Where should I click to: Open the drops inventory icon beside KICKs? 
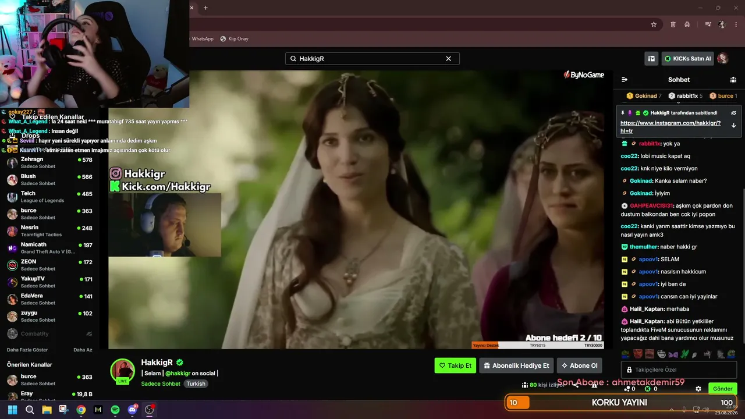[651, 59]
